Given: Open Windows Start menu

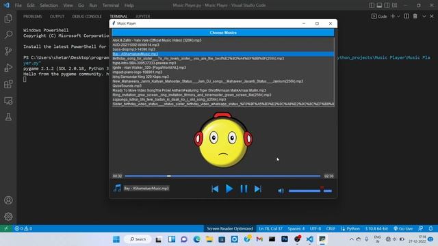Looking at the screenshot, I should point(116,239).
